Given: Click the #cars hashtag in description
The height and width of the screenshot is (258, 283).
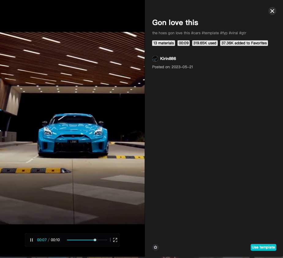Looking at the screenshot, I should pyautogui.click(x=196, y=33).
